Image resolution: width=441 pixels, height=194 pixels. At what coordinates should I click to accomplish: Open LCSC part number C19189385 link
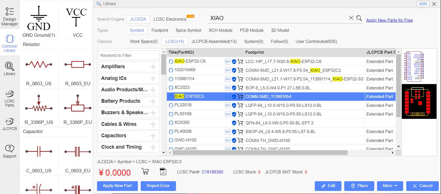(x=212, y=172)
